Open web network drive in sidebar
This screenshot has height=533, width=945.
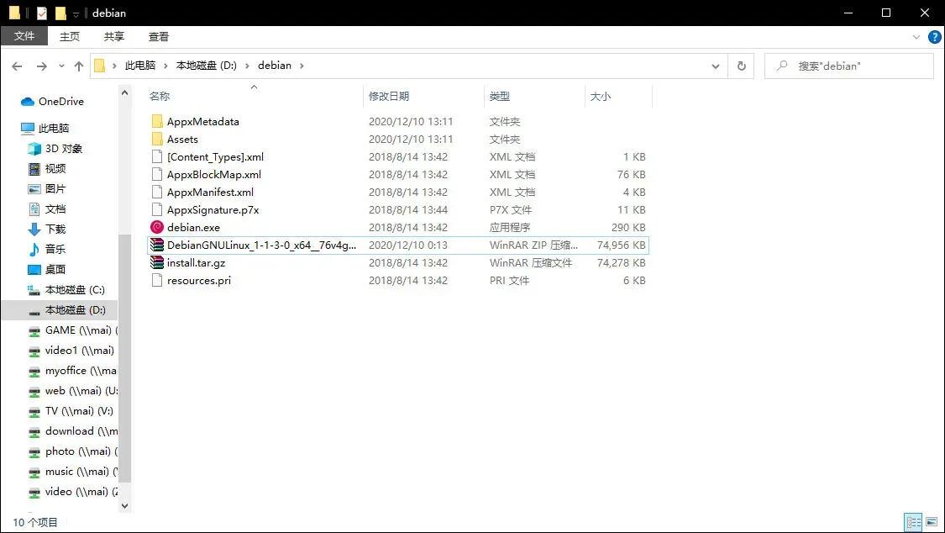click(x=73, y=391)
